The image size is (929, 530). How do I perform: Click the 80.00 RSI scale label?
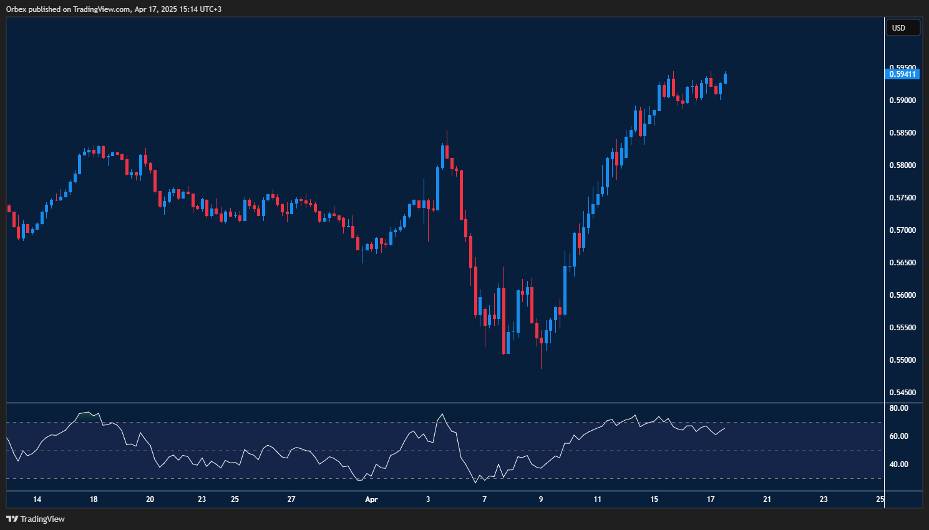click(898, 408)
